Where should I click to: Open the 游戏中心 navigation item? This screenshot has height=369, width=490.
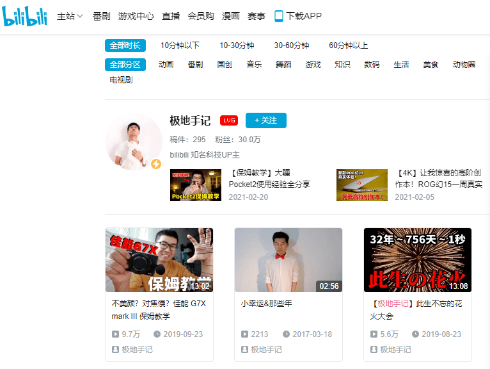(136, 16)
